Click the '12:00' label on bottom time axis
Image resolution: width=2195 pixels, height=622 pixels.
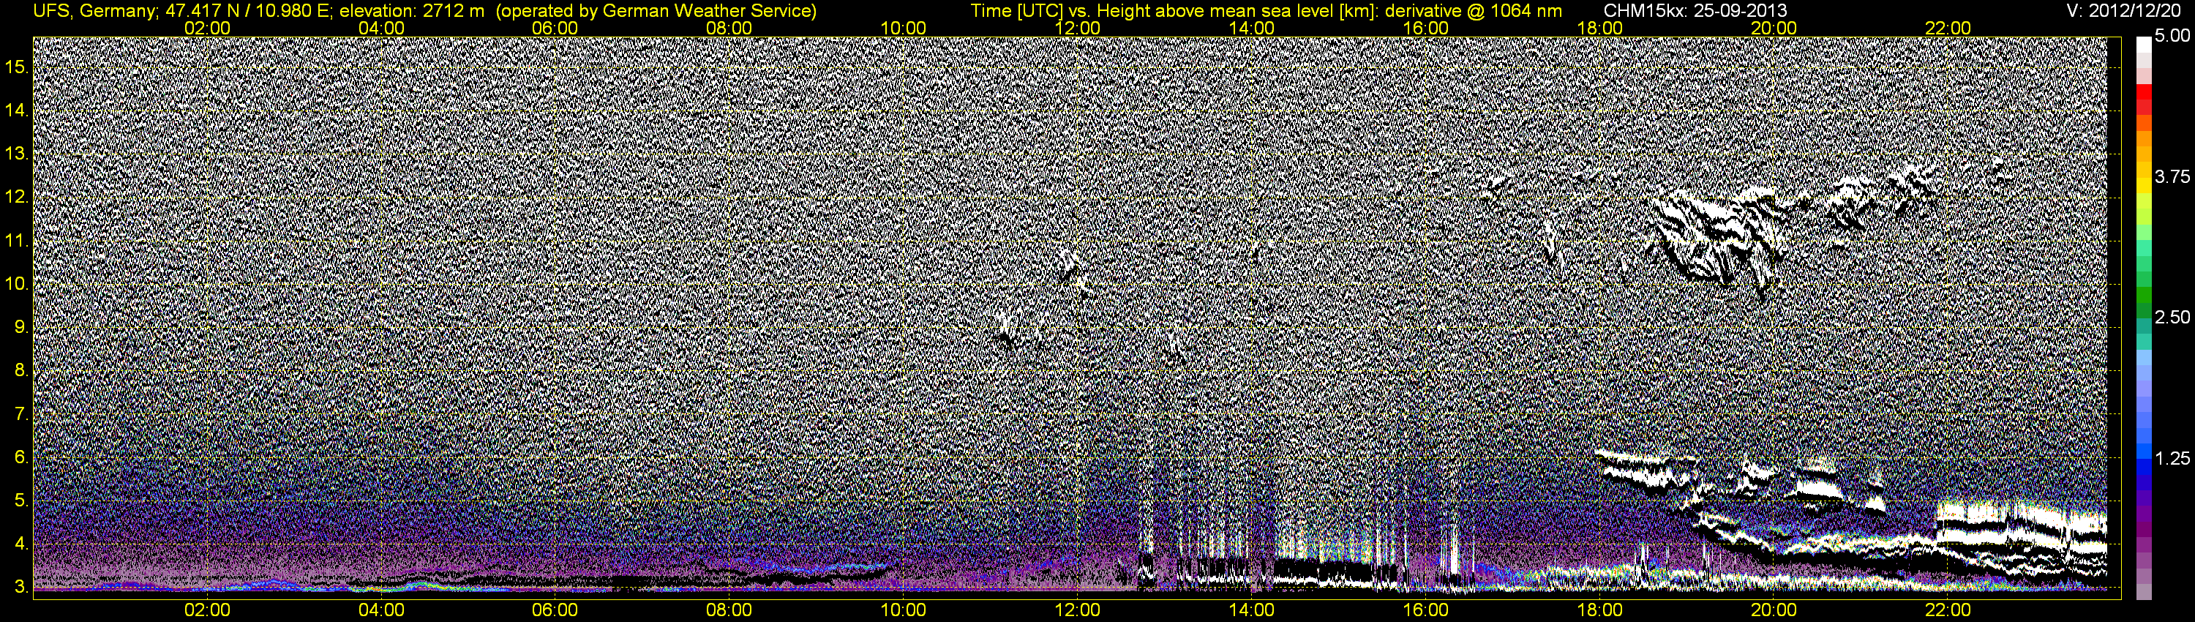pos(1077,610)
